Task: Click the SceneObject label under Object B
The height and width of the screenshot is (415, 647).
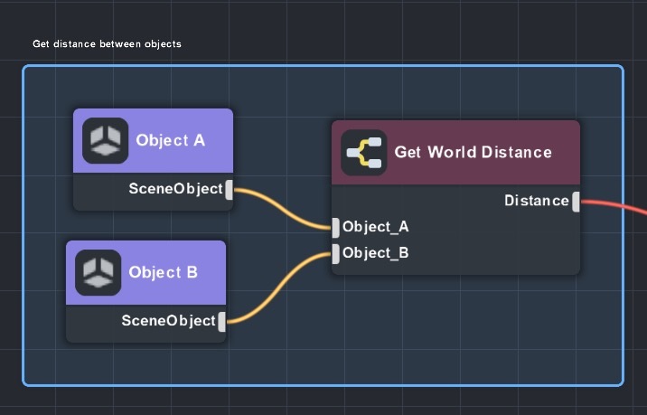Action: click(168, 321)
